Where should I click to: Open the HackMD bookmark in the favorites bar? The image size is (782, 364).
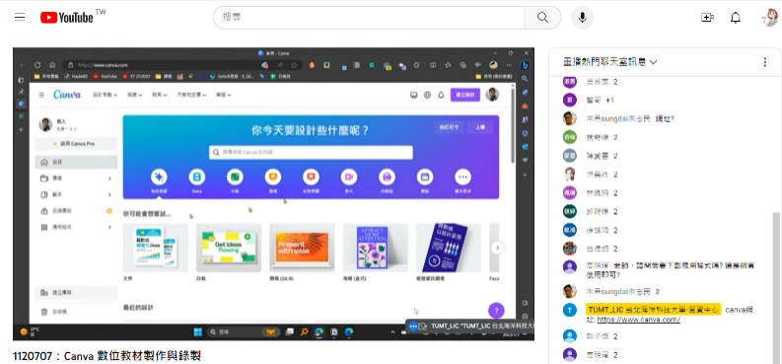point(76,77)
